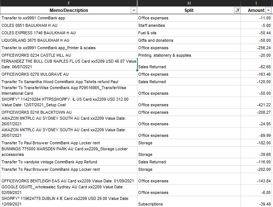This screenshot has height=207, width=273.
Task: Select column F header
Action: [69, 3]
